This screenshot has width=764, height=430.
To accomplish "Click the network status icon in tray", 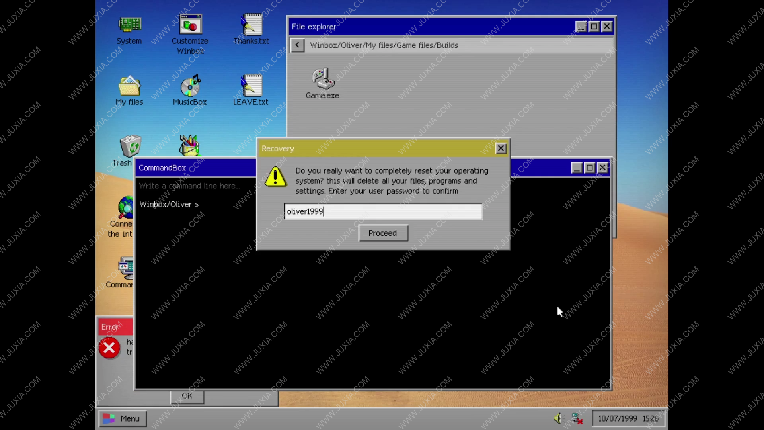I will point(577,418).
